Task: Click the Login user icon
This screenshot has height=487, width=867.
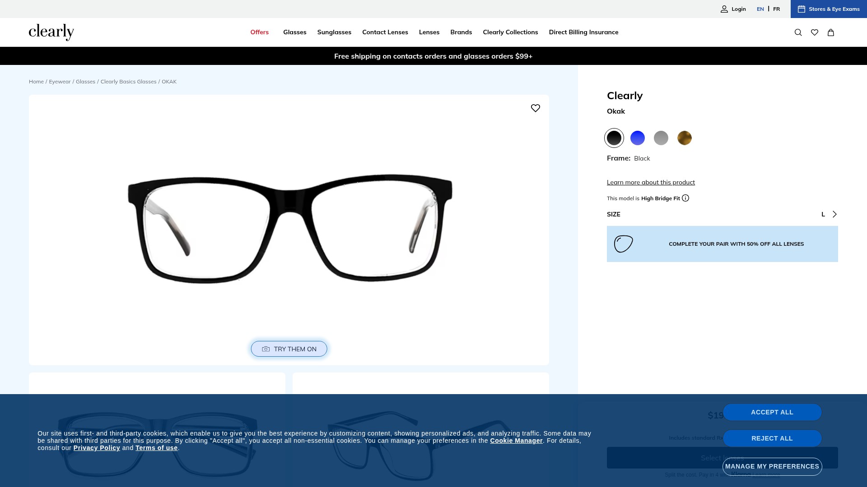Action: [x=724, y=9]
